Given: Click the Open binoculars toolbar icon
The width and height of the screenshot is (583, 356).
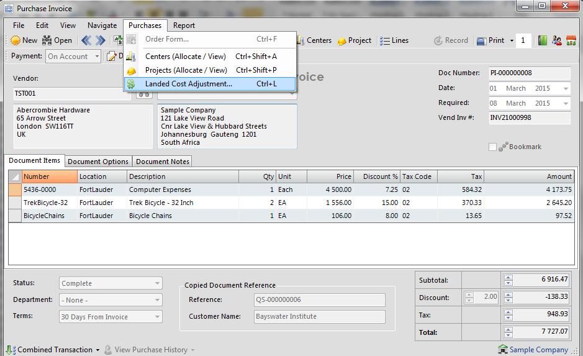Looking at the screenshot, I should 47,40.
